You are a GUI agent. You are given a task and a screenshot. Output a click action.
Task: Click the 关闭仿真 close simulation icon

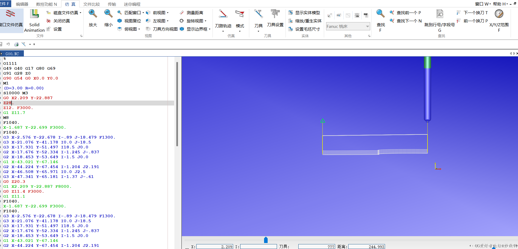click(x=49, y=21)
